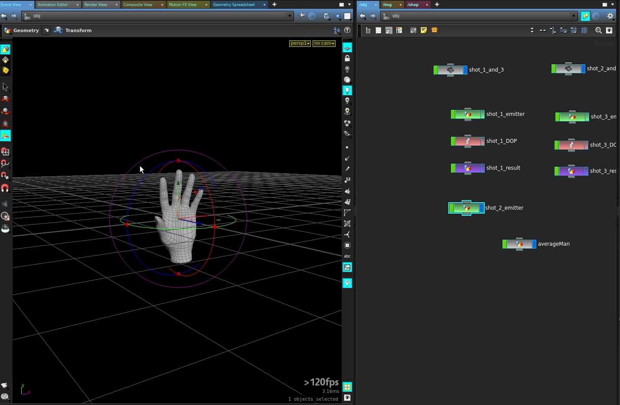The width and height of the screenshot is (620, 405).
Task: Click the viewport help question mark icon
Action: (347, 30)
